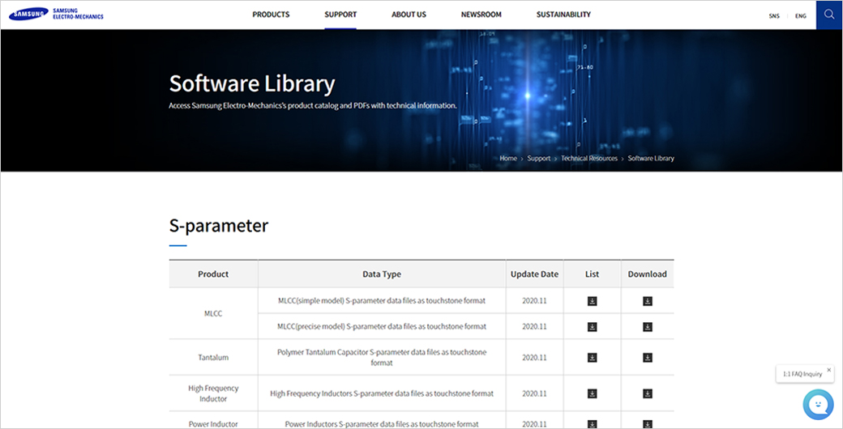The height and width of the screenshot is (429, 843).
Task: Open List for Polymer Tantalum Capacitor row
Action: 592,358
